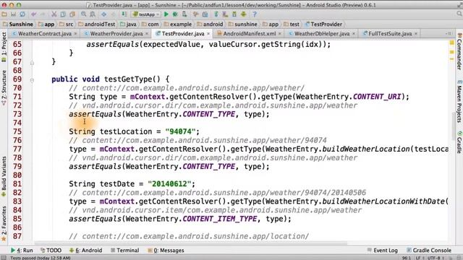Open the testApp run configuration dropdown

146,14
